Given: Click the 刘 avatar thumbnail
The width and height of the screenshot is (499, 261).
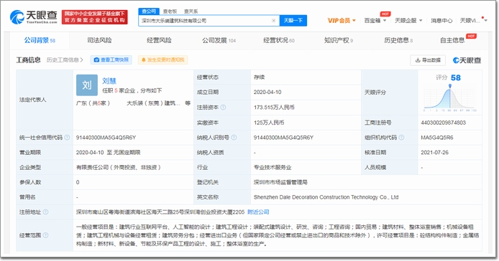Looking at the screenshot, I should (x=87, y=85).
